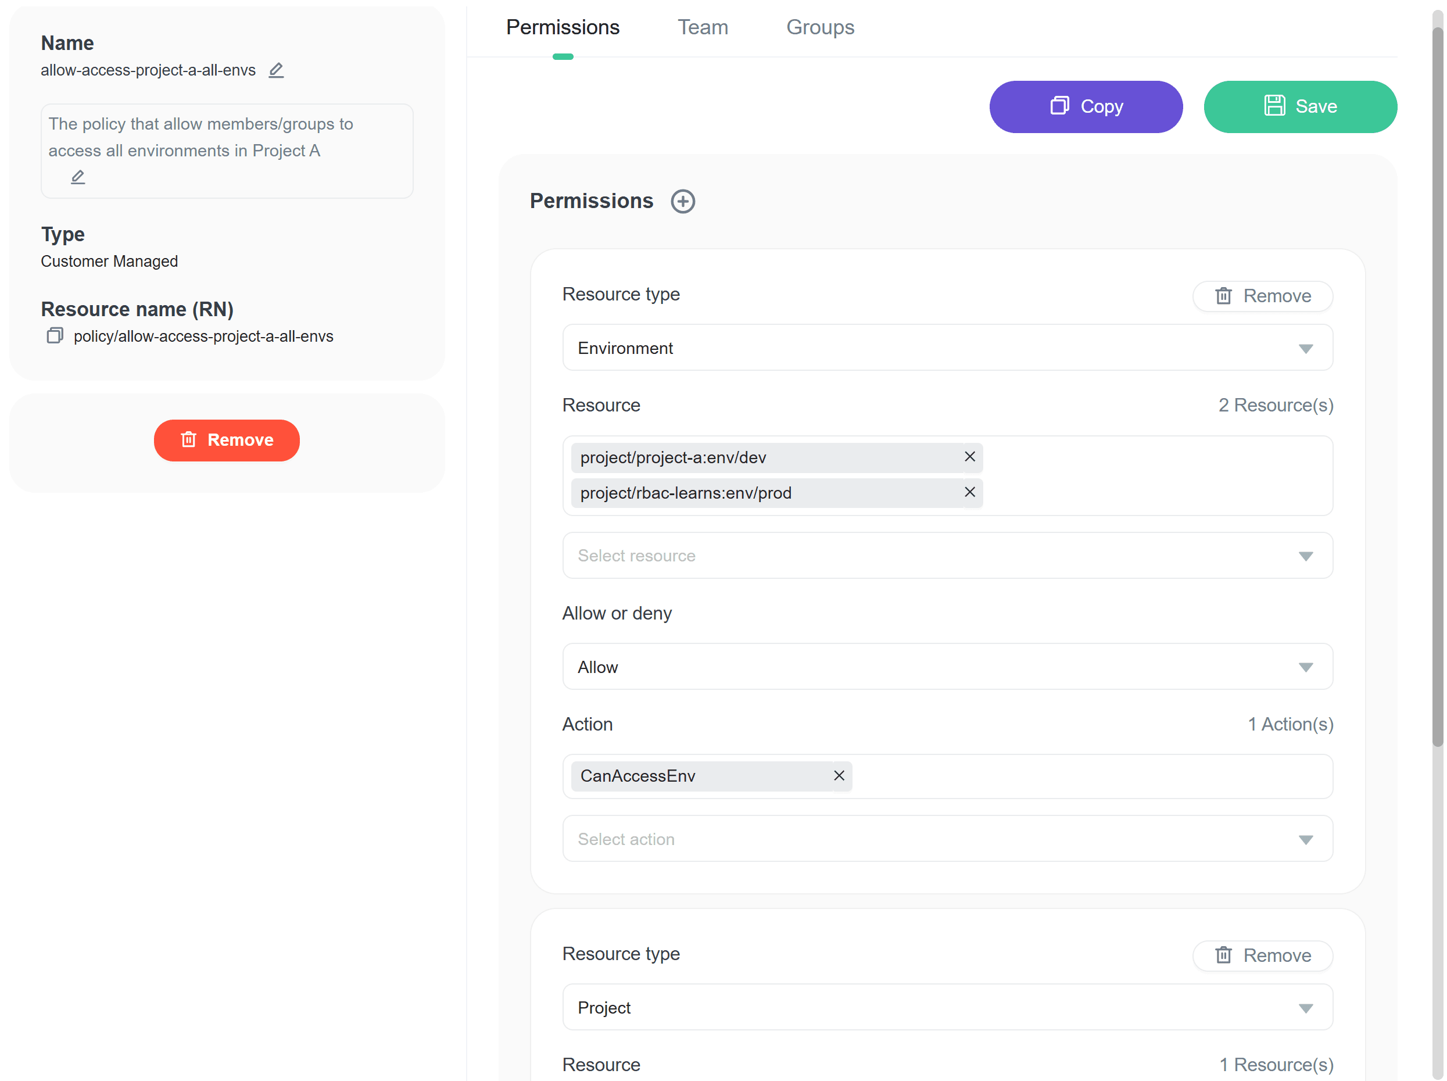Click the green Save button
This screenshot has width=1447, height=1081.
[x=1300, y=107]
